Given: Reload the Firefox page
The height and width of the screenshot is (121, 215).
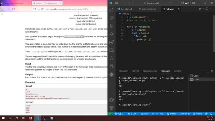Looking at the screenshot, I should click(x=13, y=9).
